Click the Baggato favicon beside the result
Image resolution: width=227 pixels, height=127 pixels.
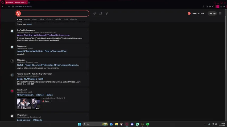pos(12,47)
